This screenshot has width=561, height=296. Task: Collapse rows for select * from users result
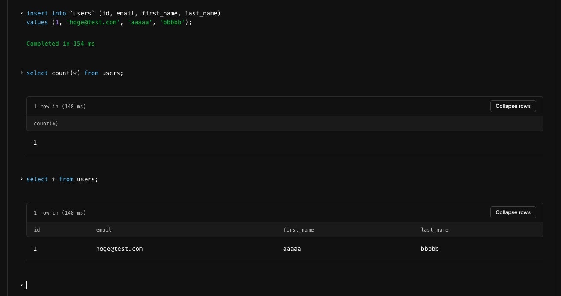[513, 212]
